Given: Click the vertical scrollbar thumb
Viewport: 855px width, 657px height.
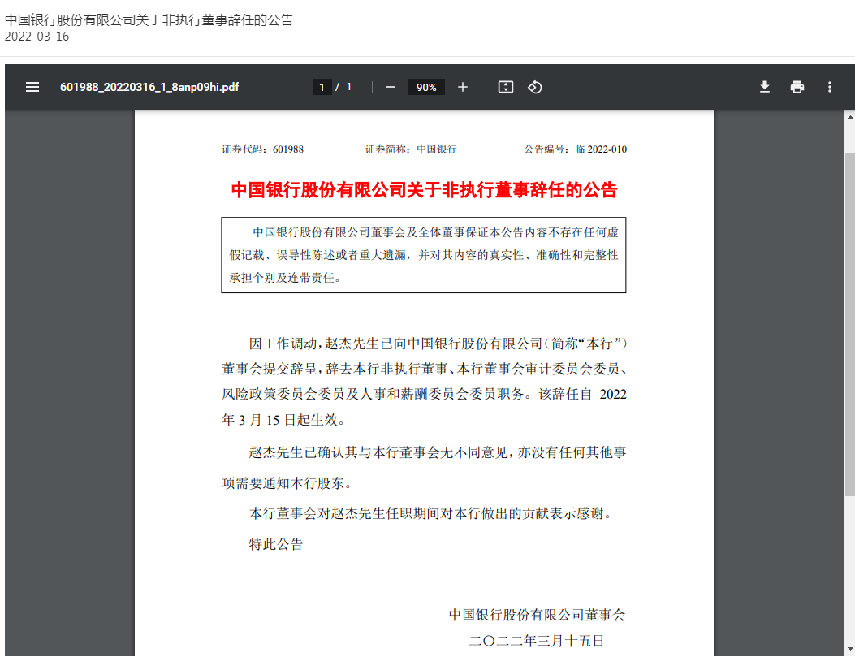Looking at the screenshot, I should 849,324.
